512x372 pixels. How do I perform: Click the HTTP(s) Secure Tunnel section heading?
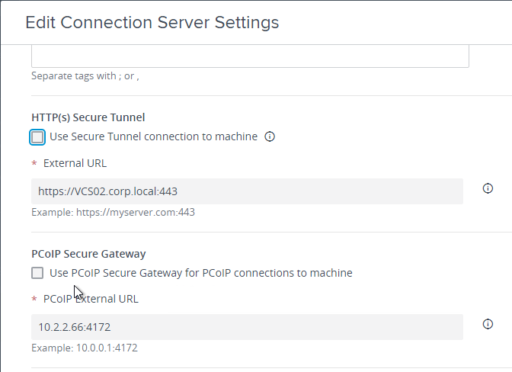point(88,117)
